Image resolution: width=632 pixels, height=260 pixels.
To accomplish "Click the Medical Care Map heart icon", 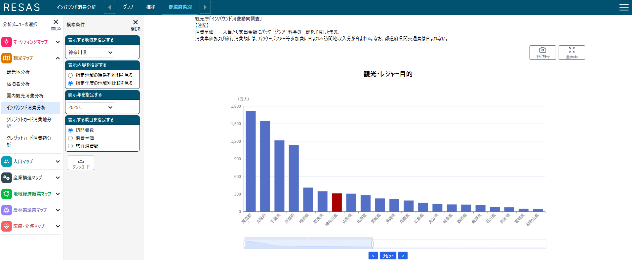I will (x=7, y=226).
